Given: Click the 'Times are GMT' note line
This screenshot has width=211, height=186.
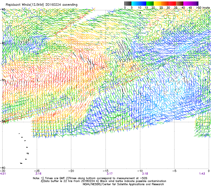Looking at the screenshot, I should (x=90, y=178).
